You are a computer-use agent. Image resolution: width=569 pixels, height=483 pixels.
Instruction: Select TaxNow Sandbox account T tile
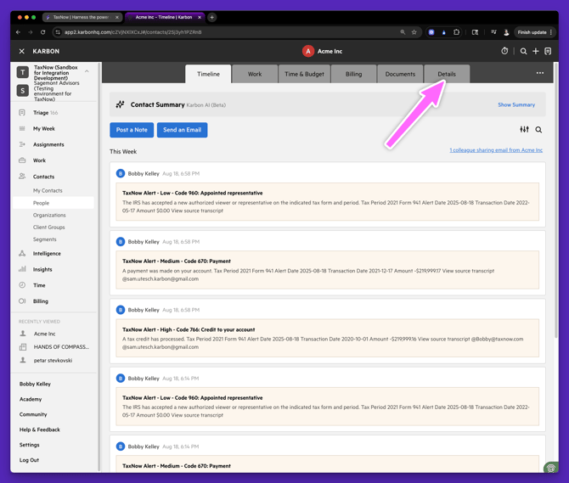point(23,72)
